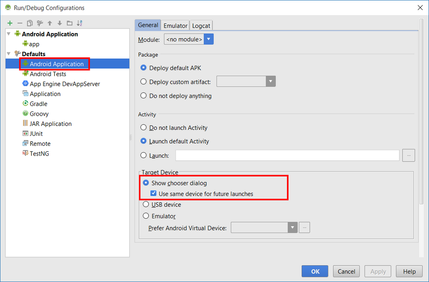Open Prefer Android Virtual Device dropdown
The image size is (429, 282).
coord(264,228)
